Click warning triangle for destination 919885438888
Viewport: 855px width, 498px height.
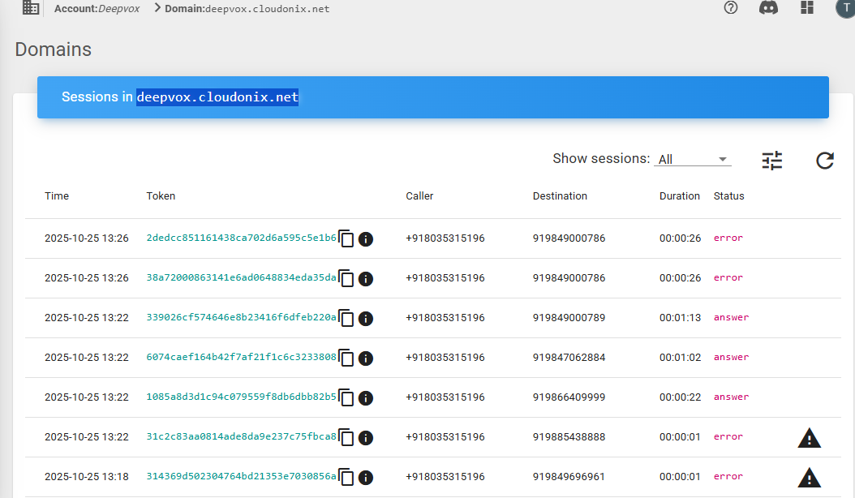pos(809,438)
